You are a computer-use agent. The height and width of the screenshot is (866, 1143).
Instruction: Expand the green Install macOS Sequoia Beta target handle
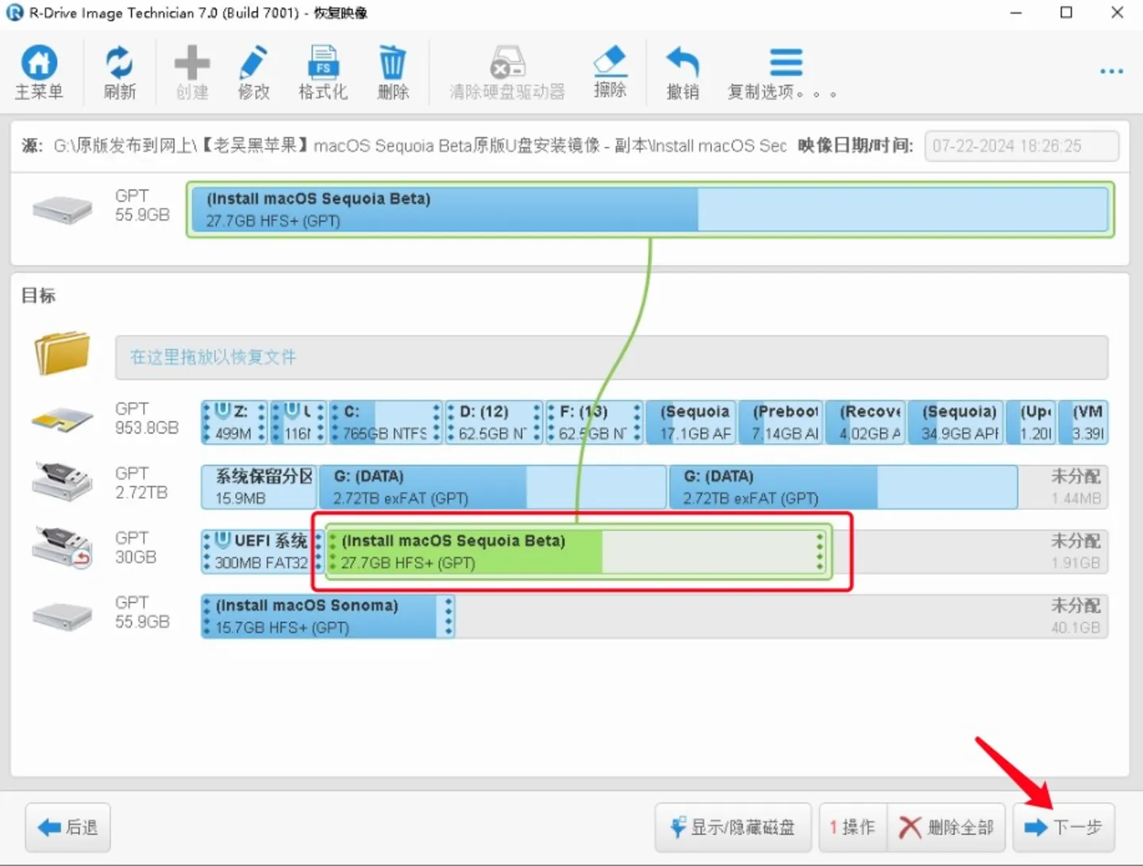click(819, 552)
